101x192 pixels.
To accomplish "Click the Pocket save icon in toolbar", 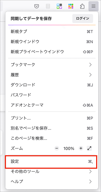I will pos(36,6).
